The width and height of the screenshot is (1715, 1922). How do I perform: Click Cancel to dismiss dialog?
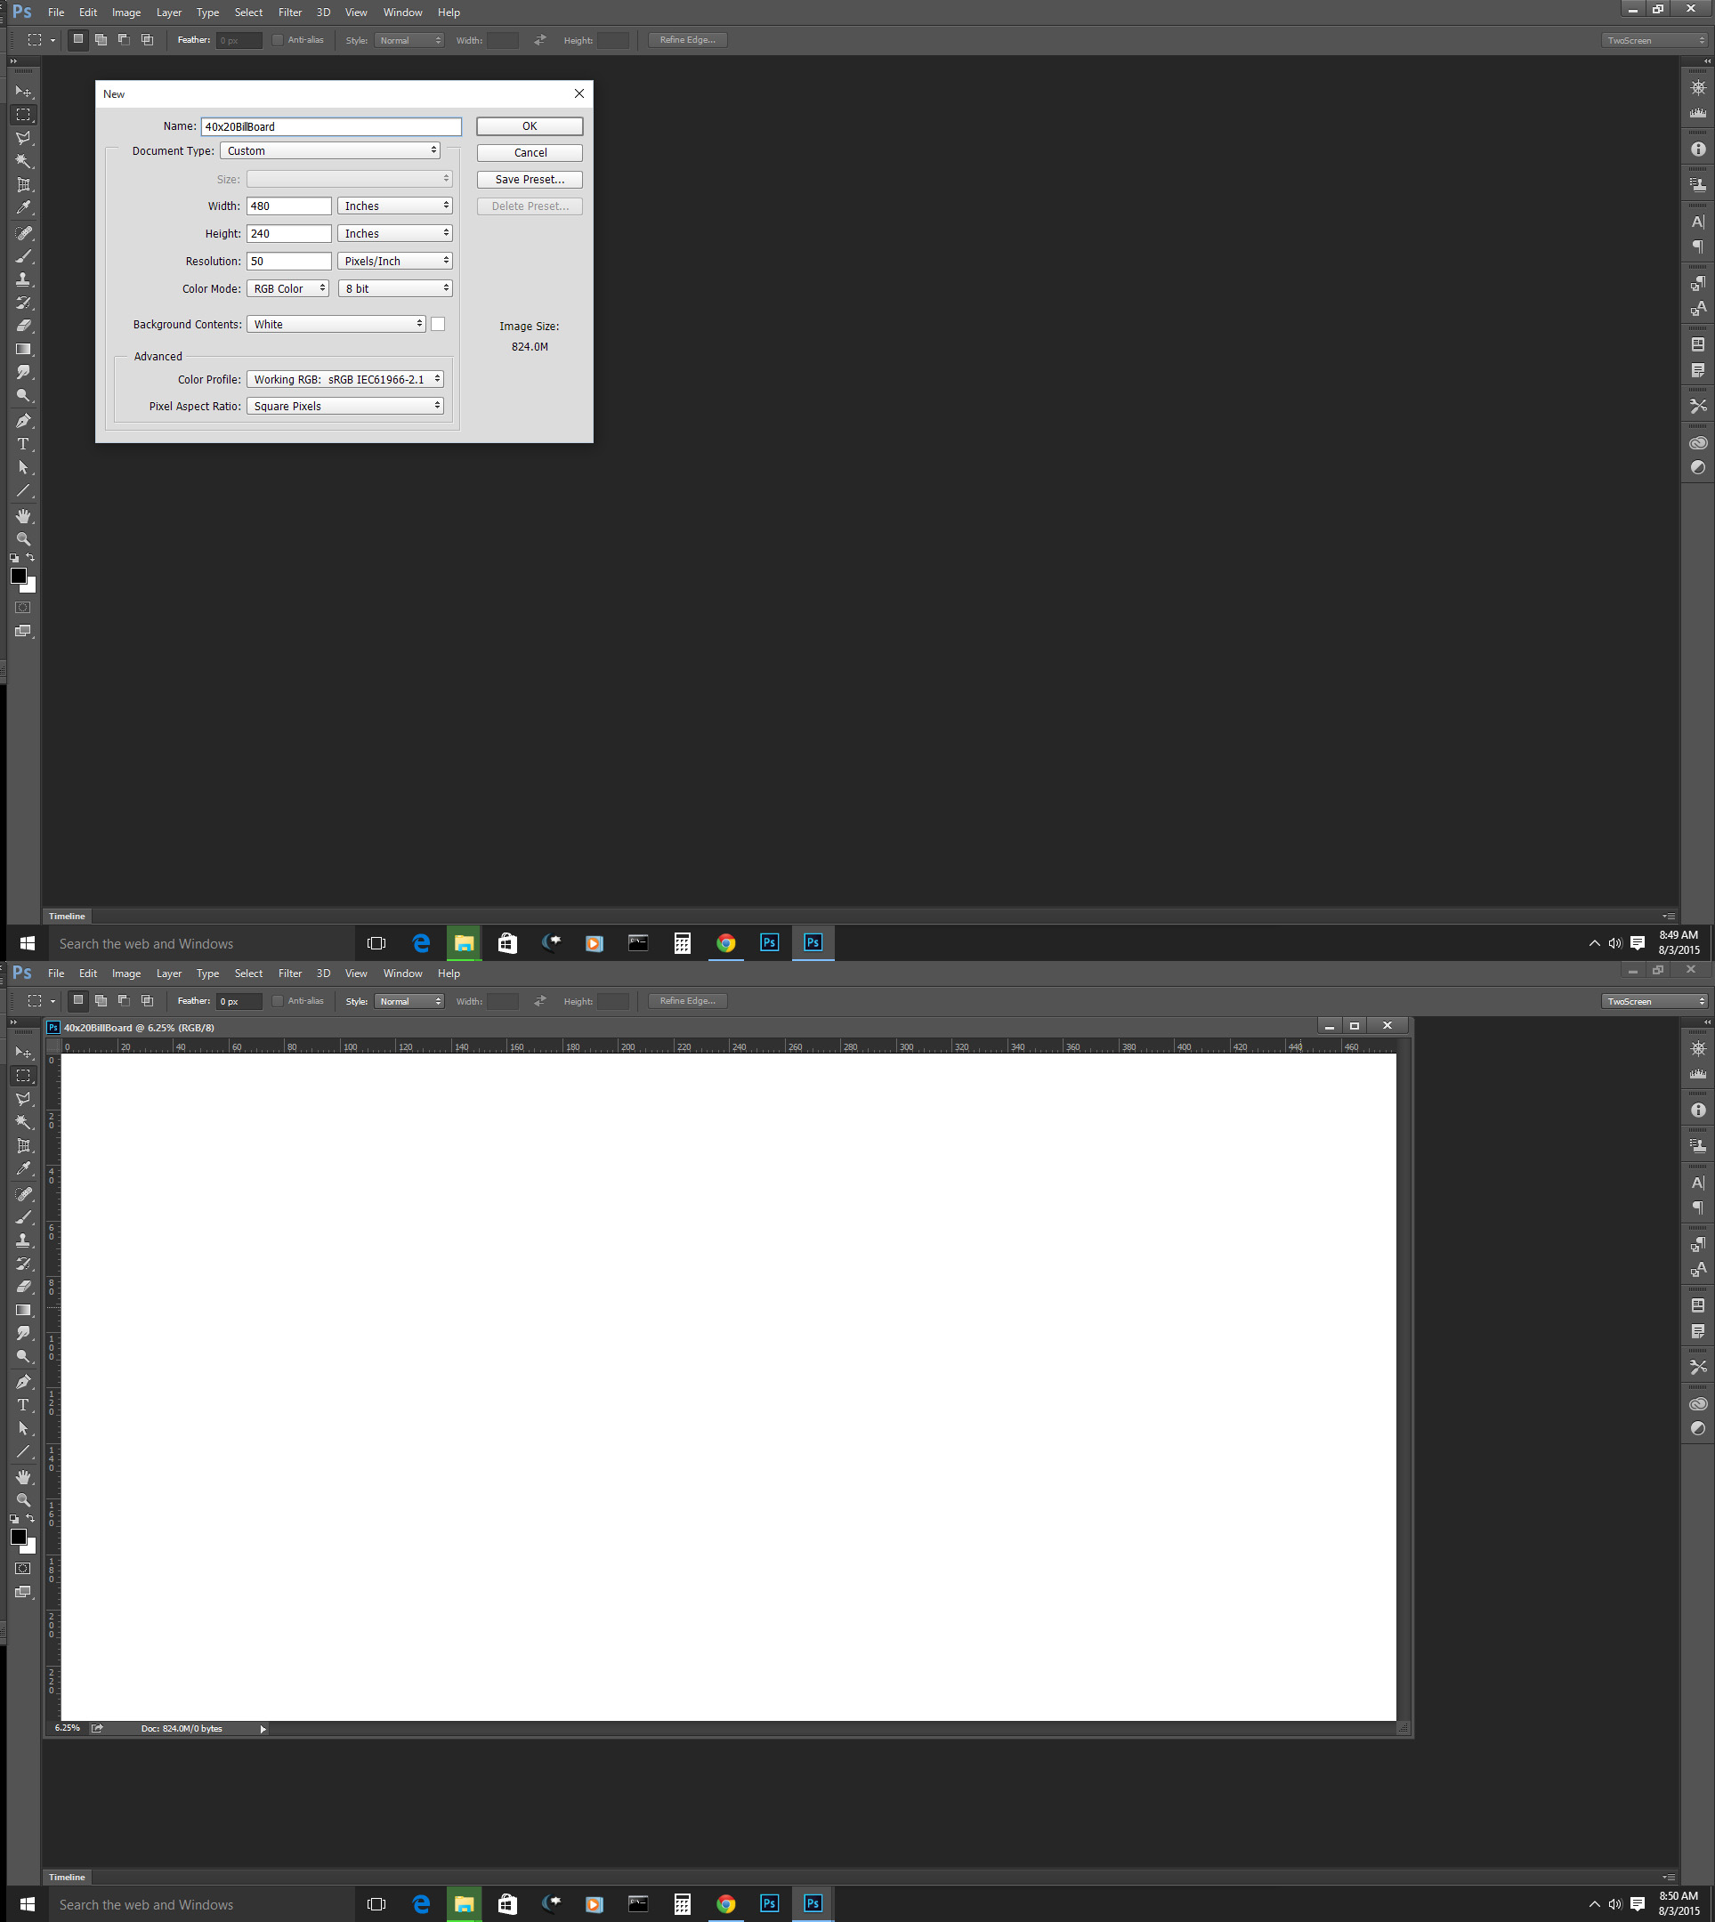point(526,150)
